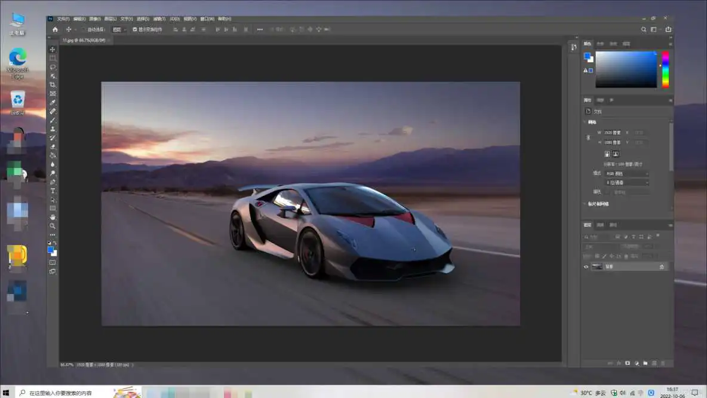Hide the background layer with eye icon
Viewport: 707px width, 398px height.
586,267
